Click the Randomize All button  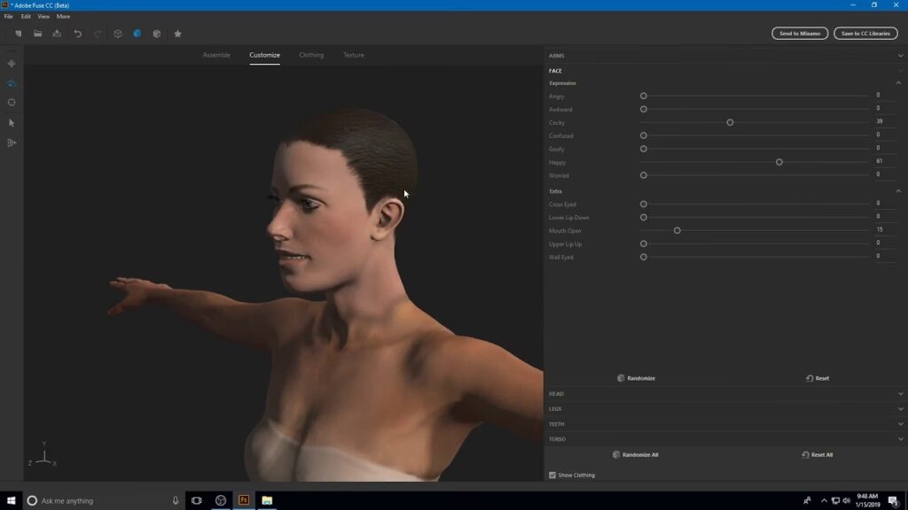(635, 455)
